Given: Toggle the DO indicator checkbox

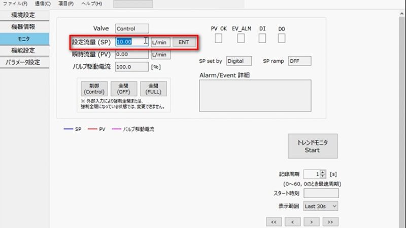Looking at the screenshot, I should coord(282,39).
